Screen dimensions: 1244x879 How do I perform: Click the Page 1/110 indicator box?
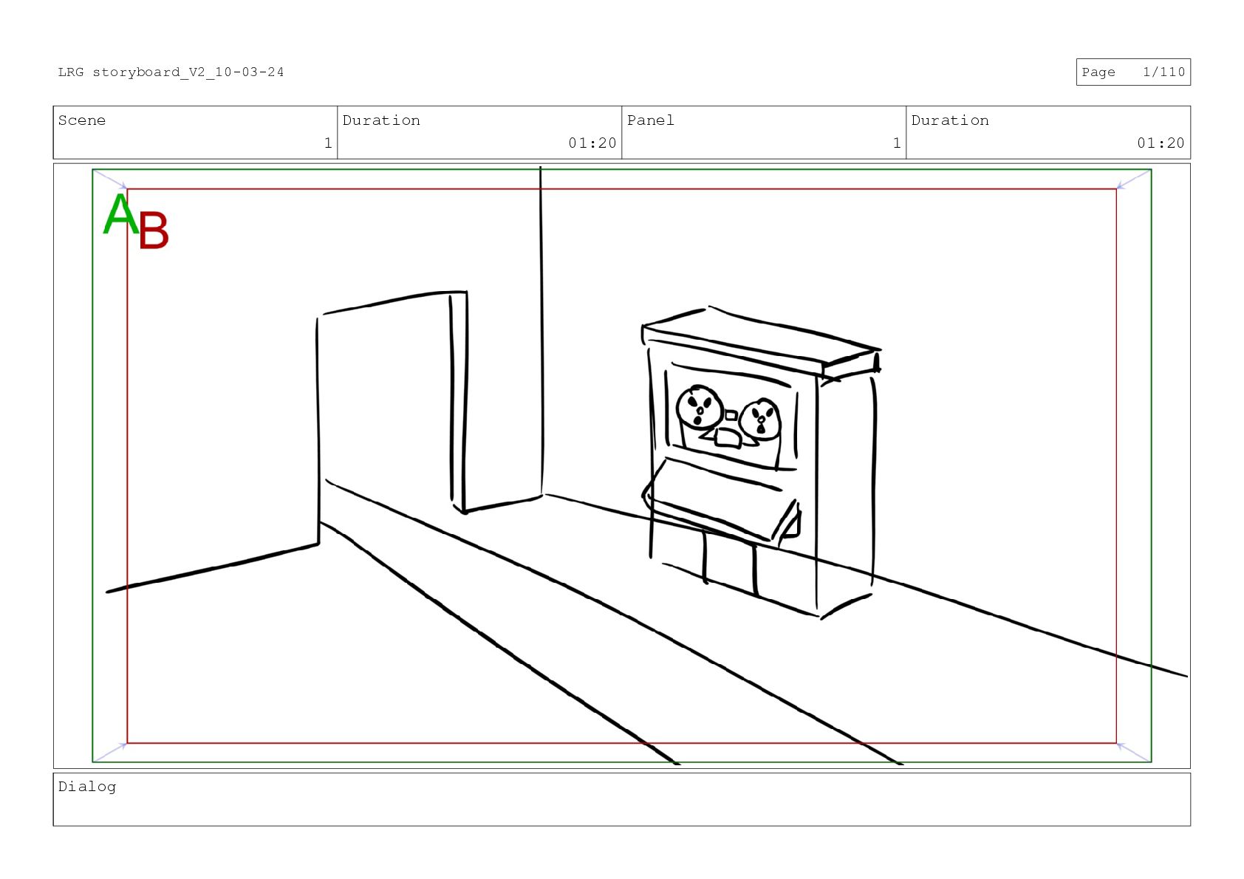pos(1133,72)
